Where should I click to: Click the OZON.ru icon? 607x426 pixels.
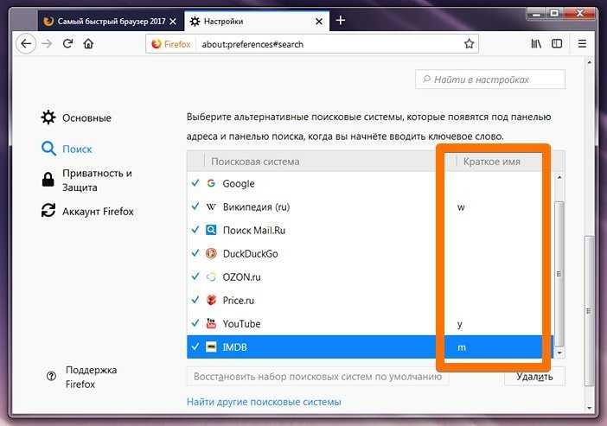click(x=211, y=277)
